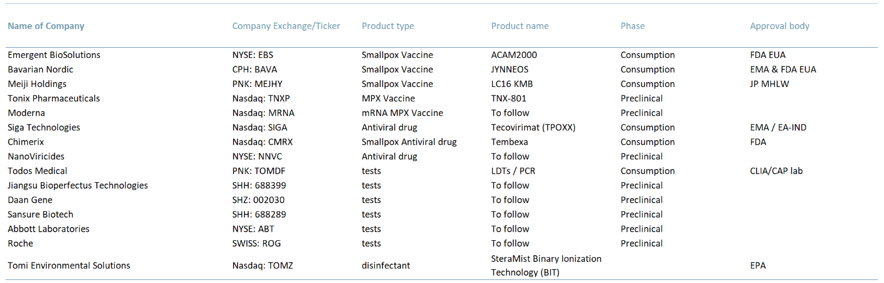
Task: Select the CLIA/CAP lab approval cell
Action: click(776, 171)
